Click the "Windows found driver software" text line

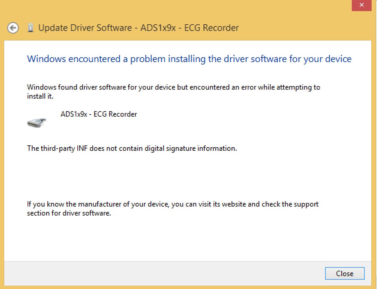coord(173,87)
